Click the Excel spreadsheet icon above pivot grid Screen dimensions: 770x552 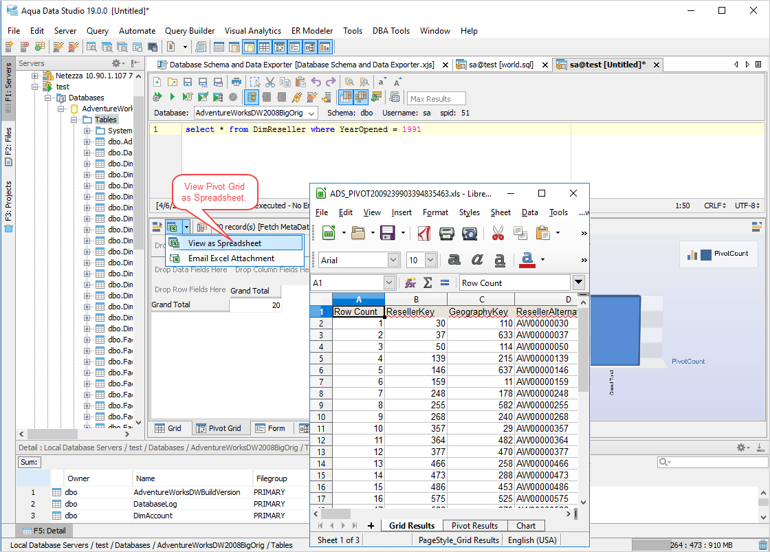tap(172, 227)
